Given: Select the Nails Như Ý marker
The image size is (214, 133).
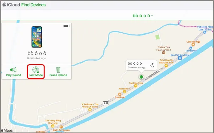Looking at the screenshot, I should pyautogui.click(x=124, y=92).
